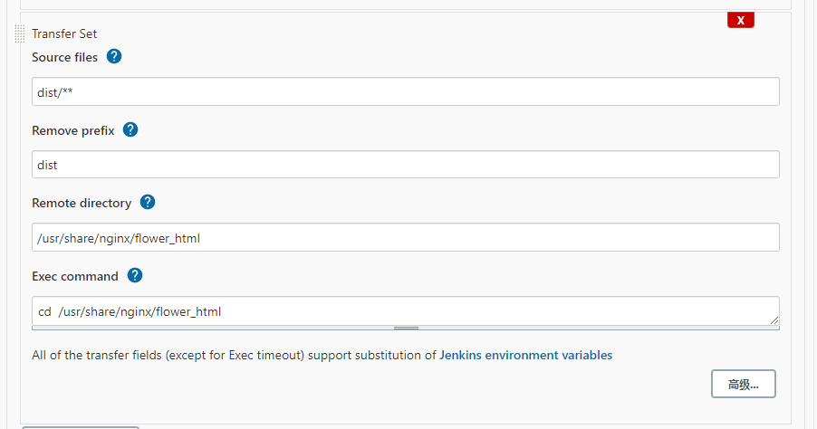Click the Source files label

(x=64, y=57)
